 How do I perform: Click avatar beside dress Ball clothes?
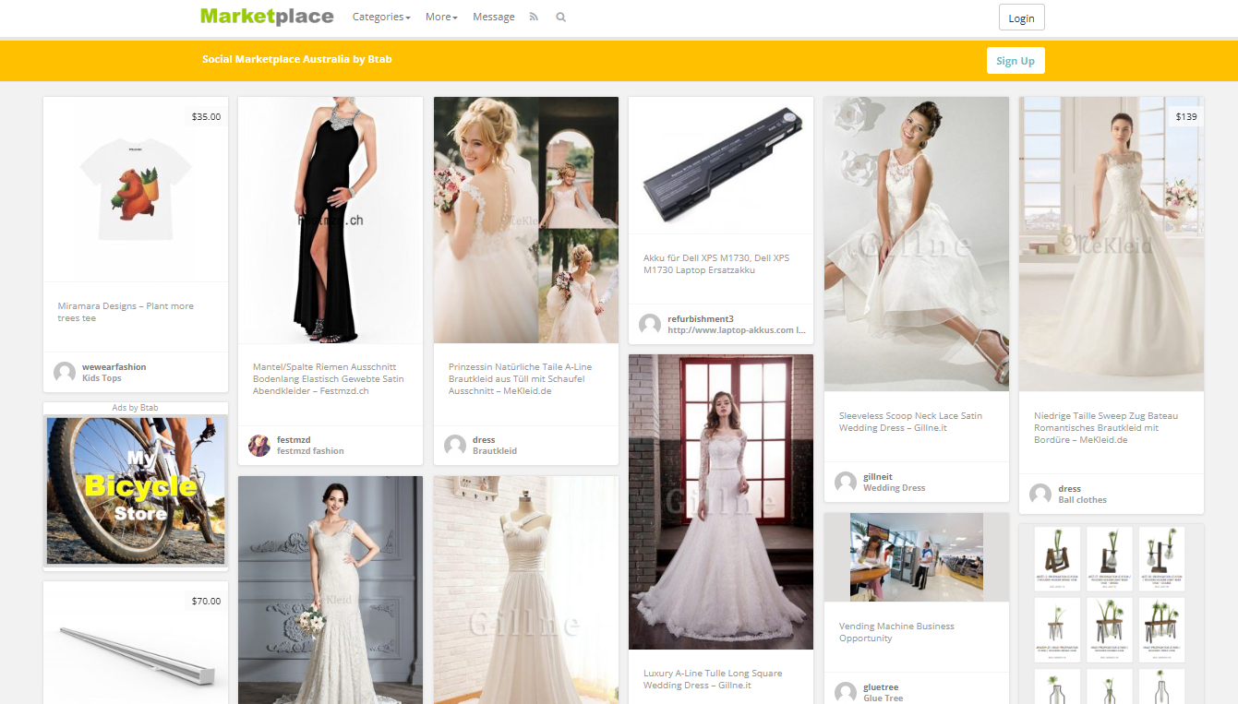[1040, 494]
